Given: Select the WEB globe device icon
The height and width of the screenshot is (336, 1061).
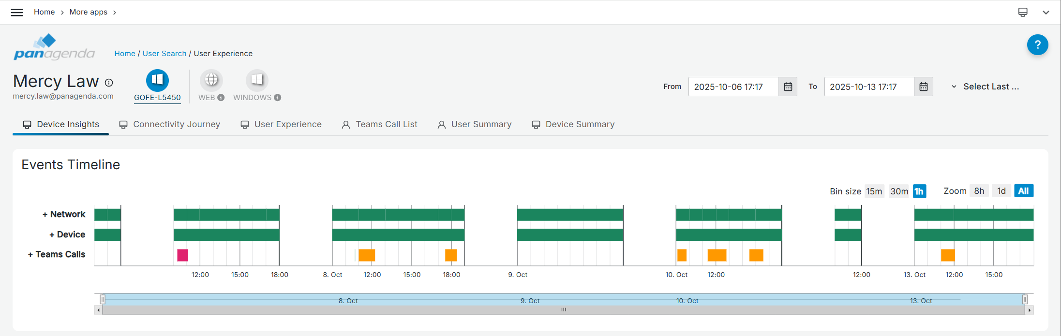Looking at the screenshot, I should [x=211, y=80].
